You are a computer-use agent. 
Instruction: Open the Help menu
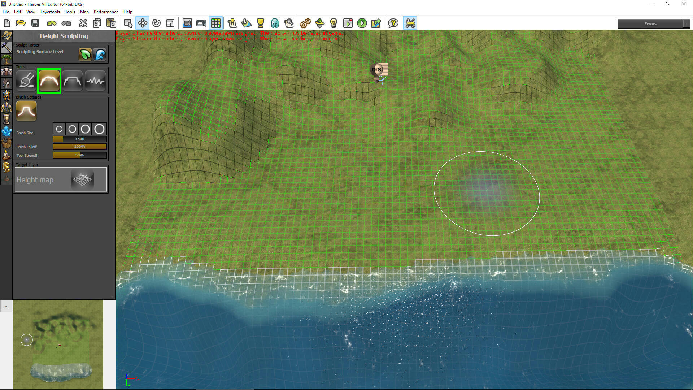[128, 12]
